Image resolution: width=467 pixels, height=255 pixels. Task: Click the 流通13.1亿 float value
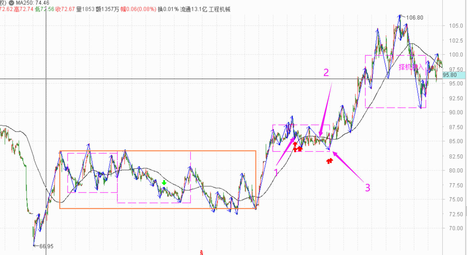pyautogui.click(x=193, y=9)
